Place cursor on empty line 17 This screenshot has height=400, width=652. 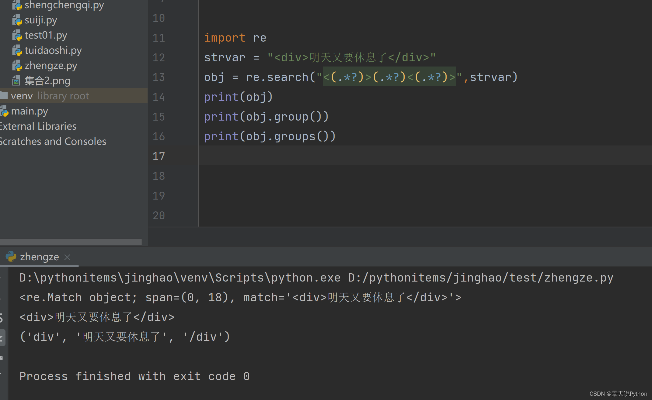click(425, 156)
